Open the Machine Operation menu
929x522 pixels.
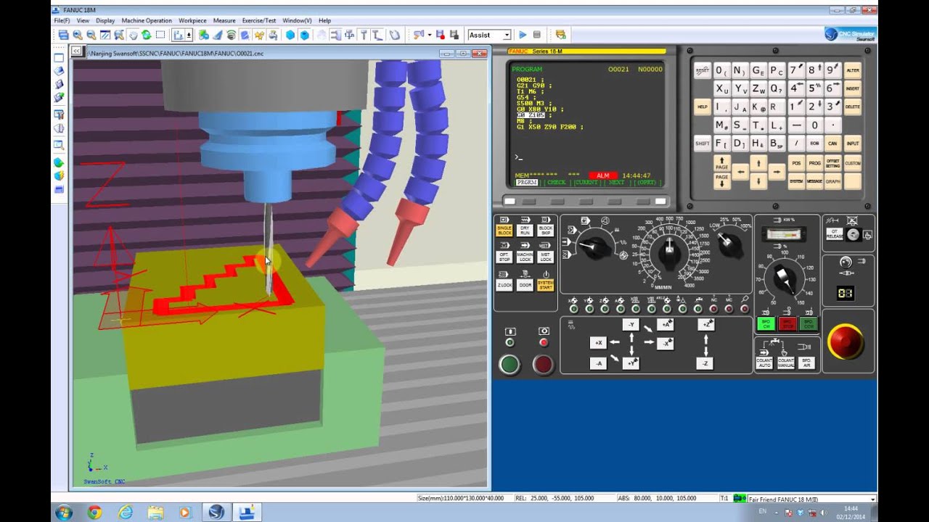tap(147, 21)
